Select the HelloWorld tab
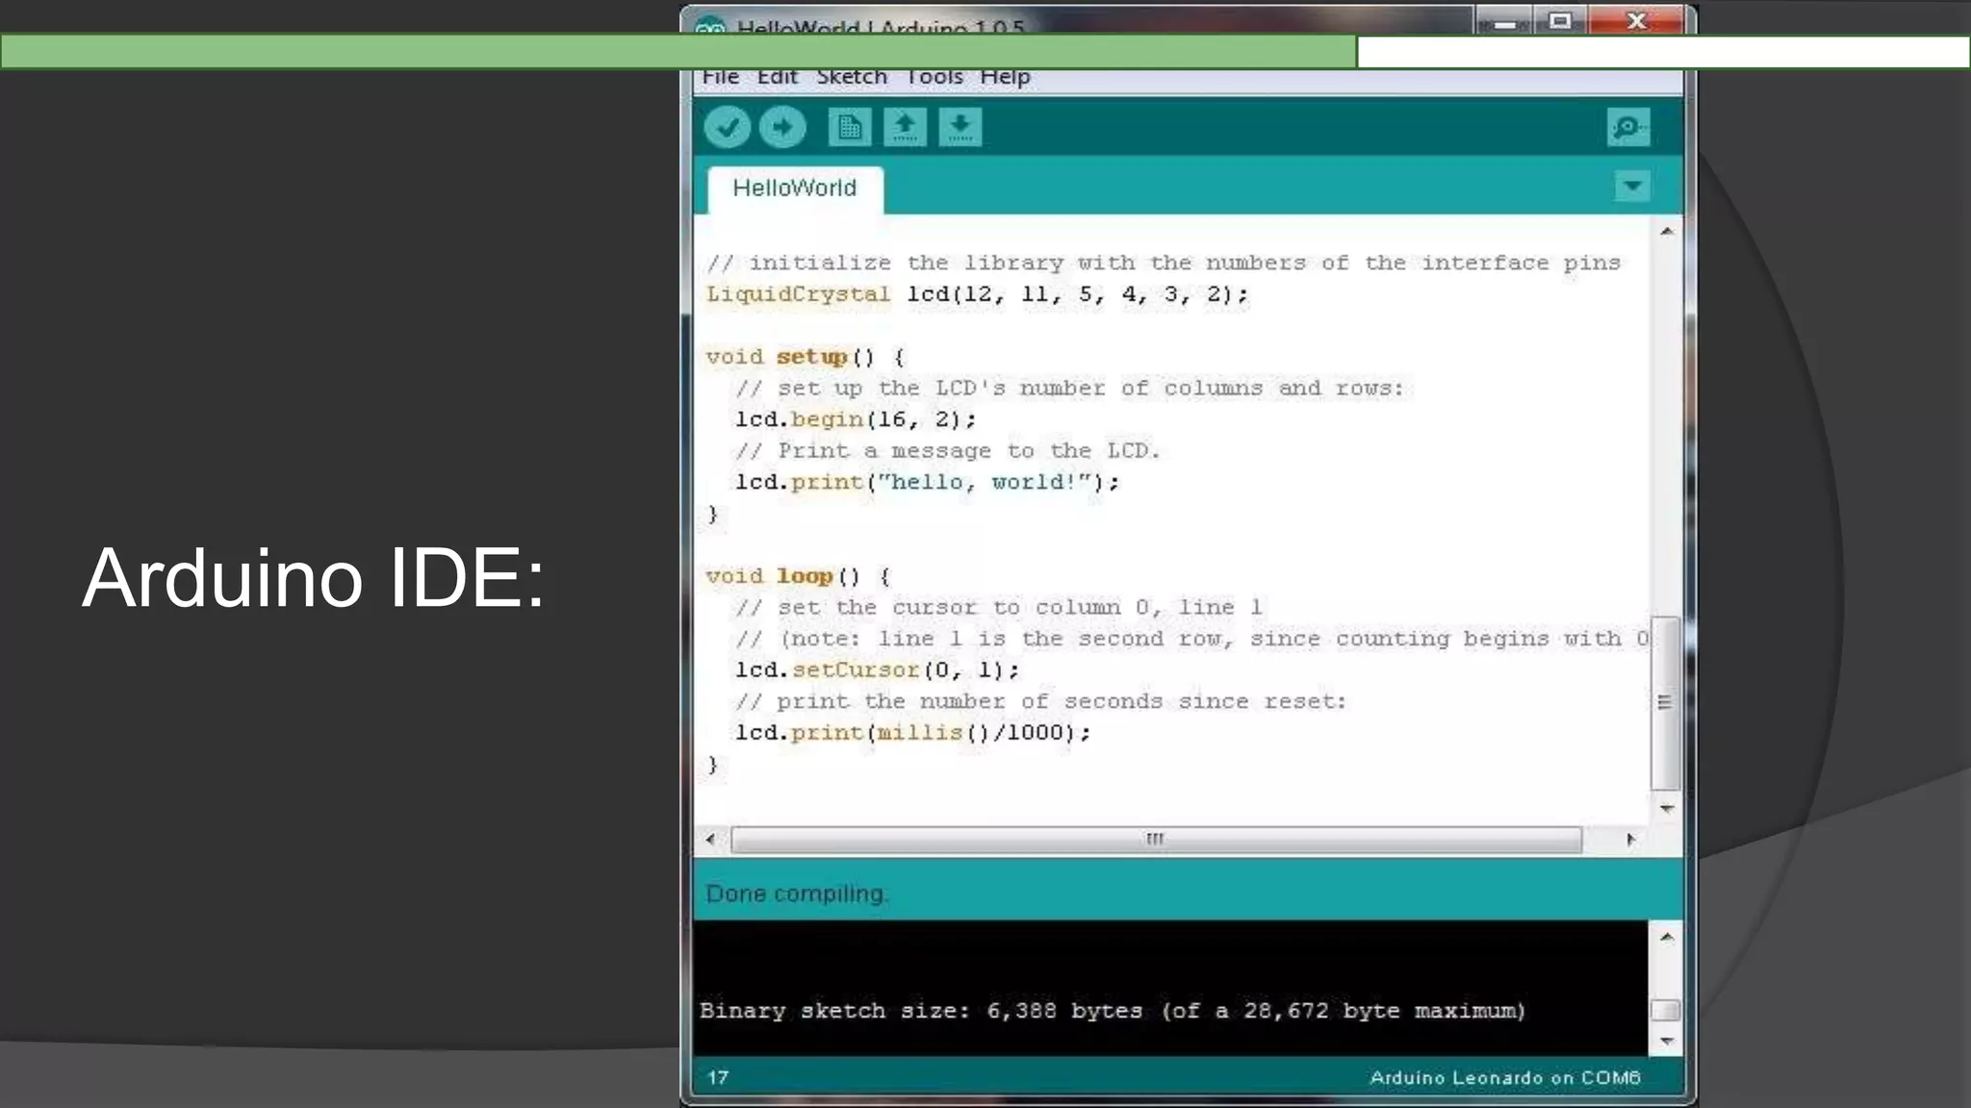Viewport: 1971px width, 1108px height. 795,189
